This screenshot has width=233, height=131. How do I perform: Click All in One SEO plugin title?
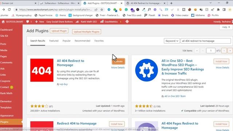(183, 67)
